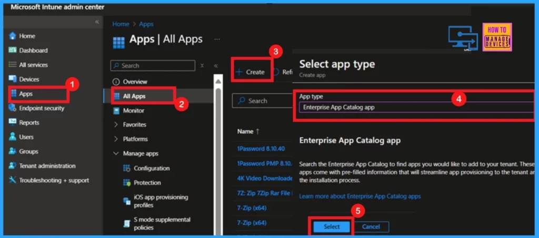
Task: Click the Dashboard chart icon
Action: (x=13, y=50)
